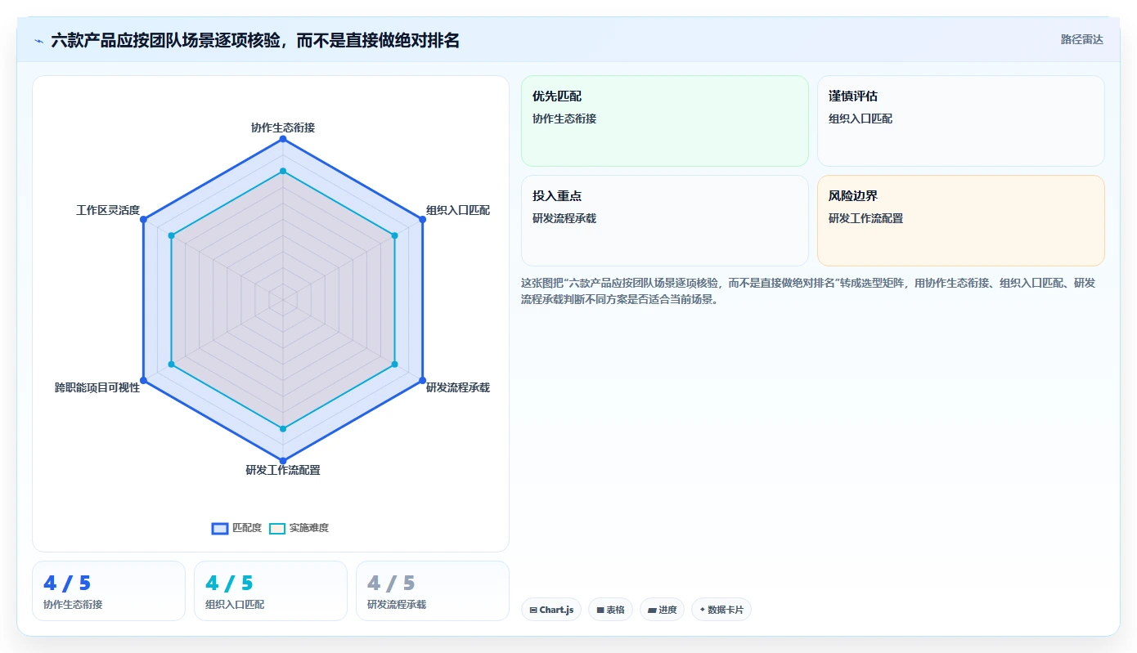
Task: Click the 研发工作流配置 radar axis label
Action: tap(283, 470)
